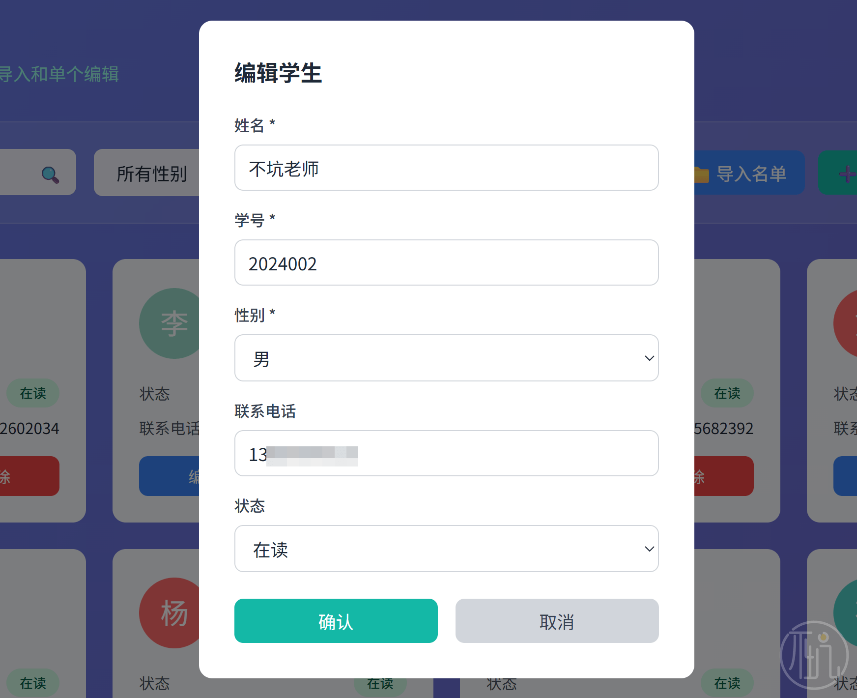Click the chevron arrow of 性别 select
857x698 pixels.
[x=649, y=358]
